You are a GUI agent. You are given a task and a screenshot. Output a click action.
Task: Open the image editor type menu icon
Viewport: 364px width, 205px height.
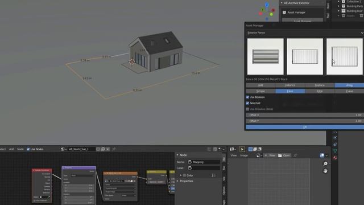[x=233, y=149]
